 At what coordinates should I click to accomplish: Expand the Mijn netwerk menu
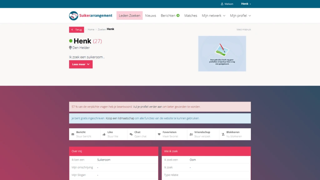click(213, 16)
